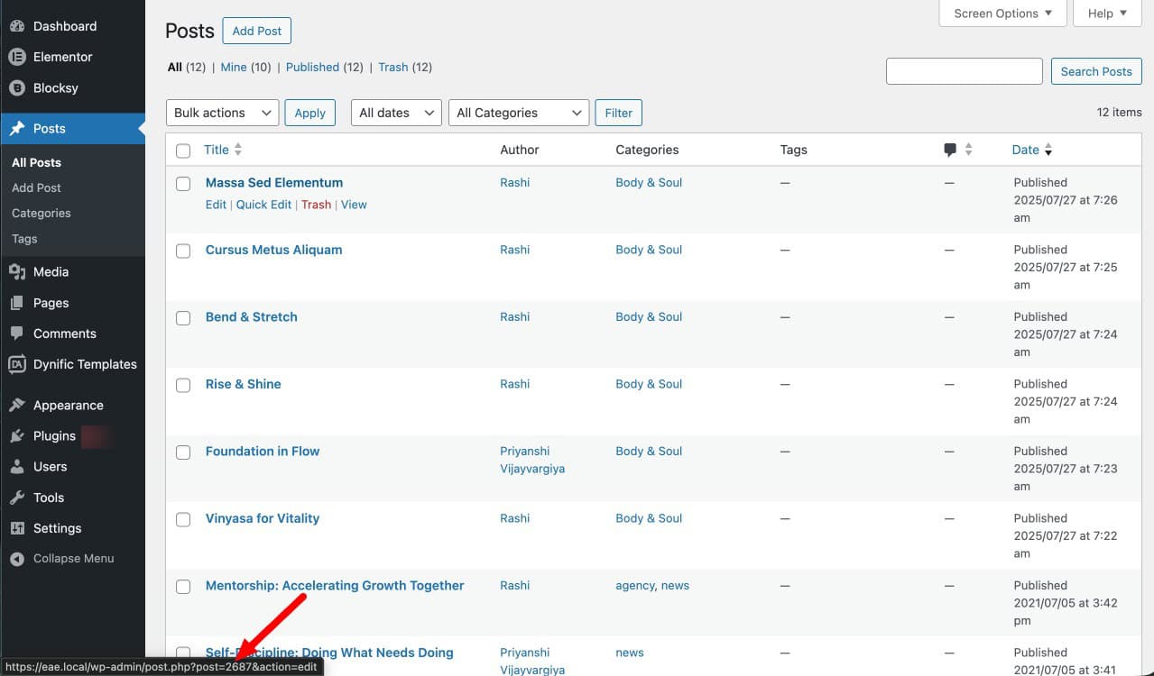
Task: Click the Pages sidebar icon
Action: [x=17, y=303]
